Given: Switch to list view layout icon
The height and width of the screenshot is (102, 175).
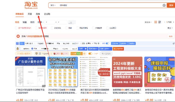Looking at the screenshot, I should point(159,22).
